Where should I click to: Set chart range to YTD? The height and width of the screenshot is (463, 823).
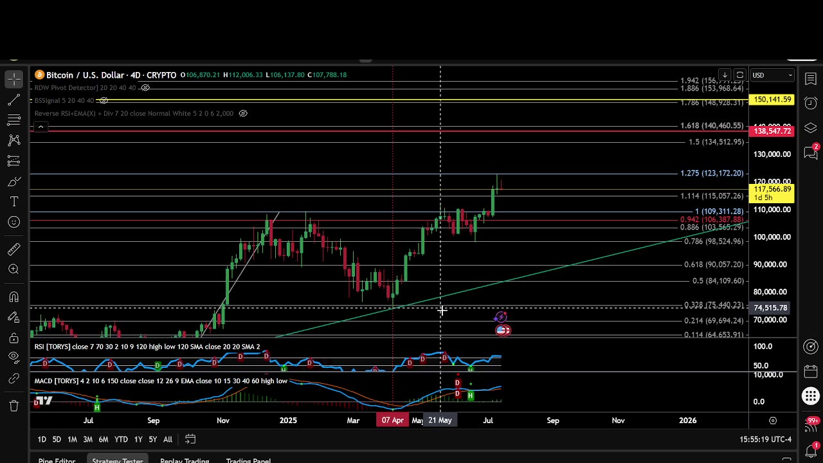coord(121,439)
